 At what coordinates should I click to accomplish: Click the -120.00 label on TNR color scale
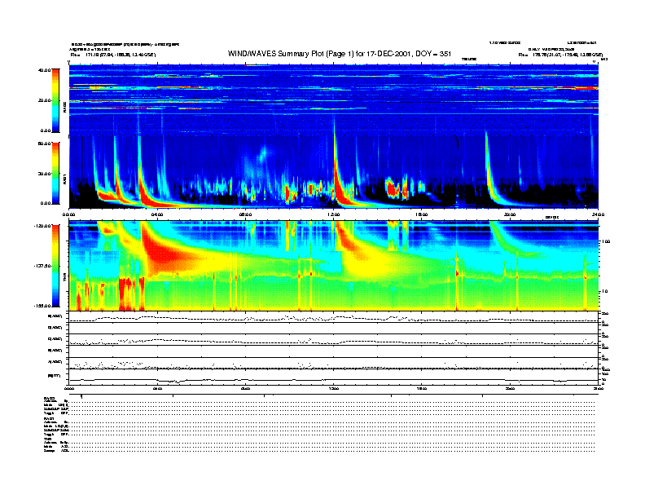(42, 226)
